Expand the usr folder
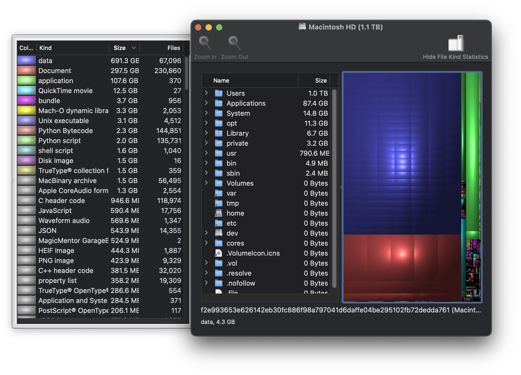This screenshot has width=521, height=375. tap(206, 153)
